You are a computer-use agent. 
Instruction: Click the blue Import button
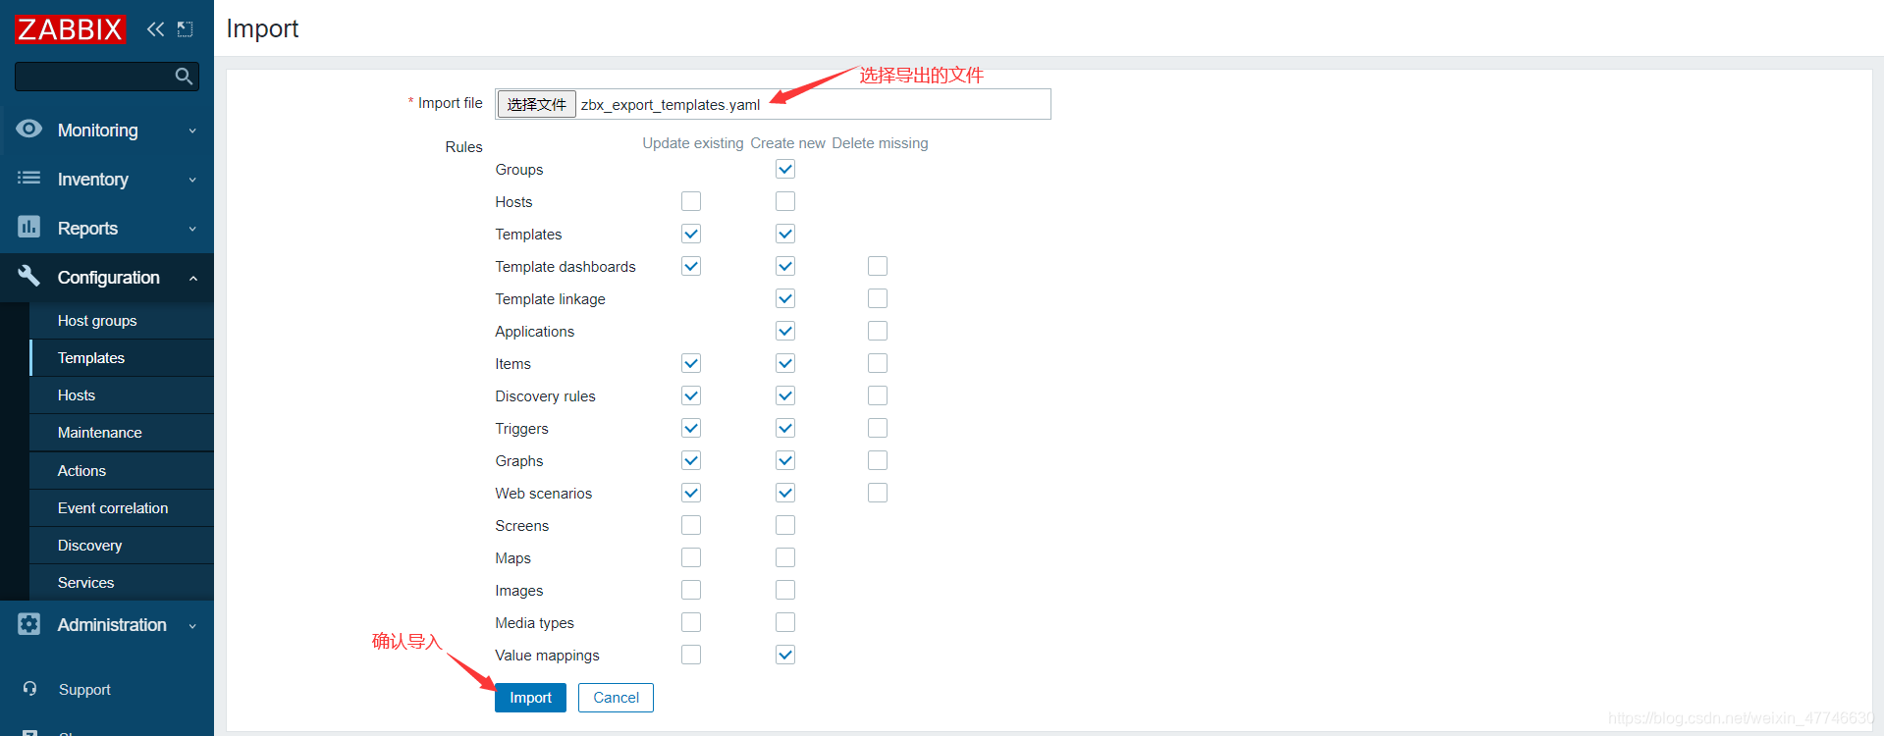(530, 698)
